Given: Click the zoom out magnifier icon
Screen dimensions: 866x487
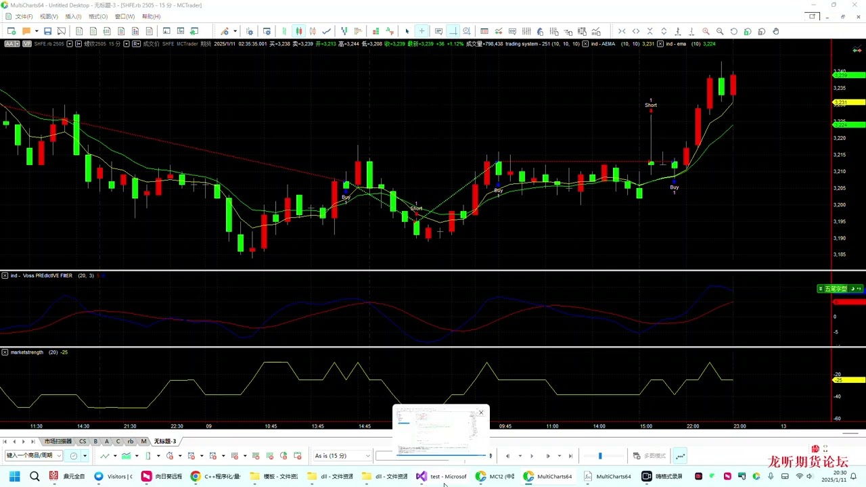Looking at the screenshot, I should coord(720,31).
